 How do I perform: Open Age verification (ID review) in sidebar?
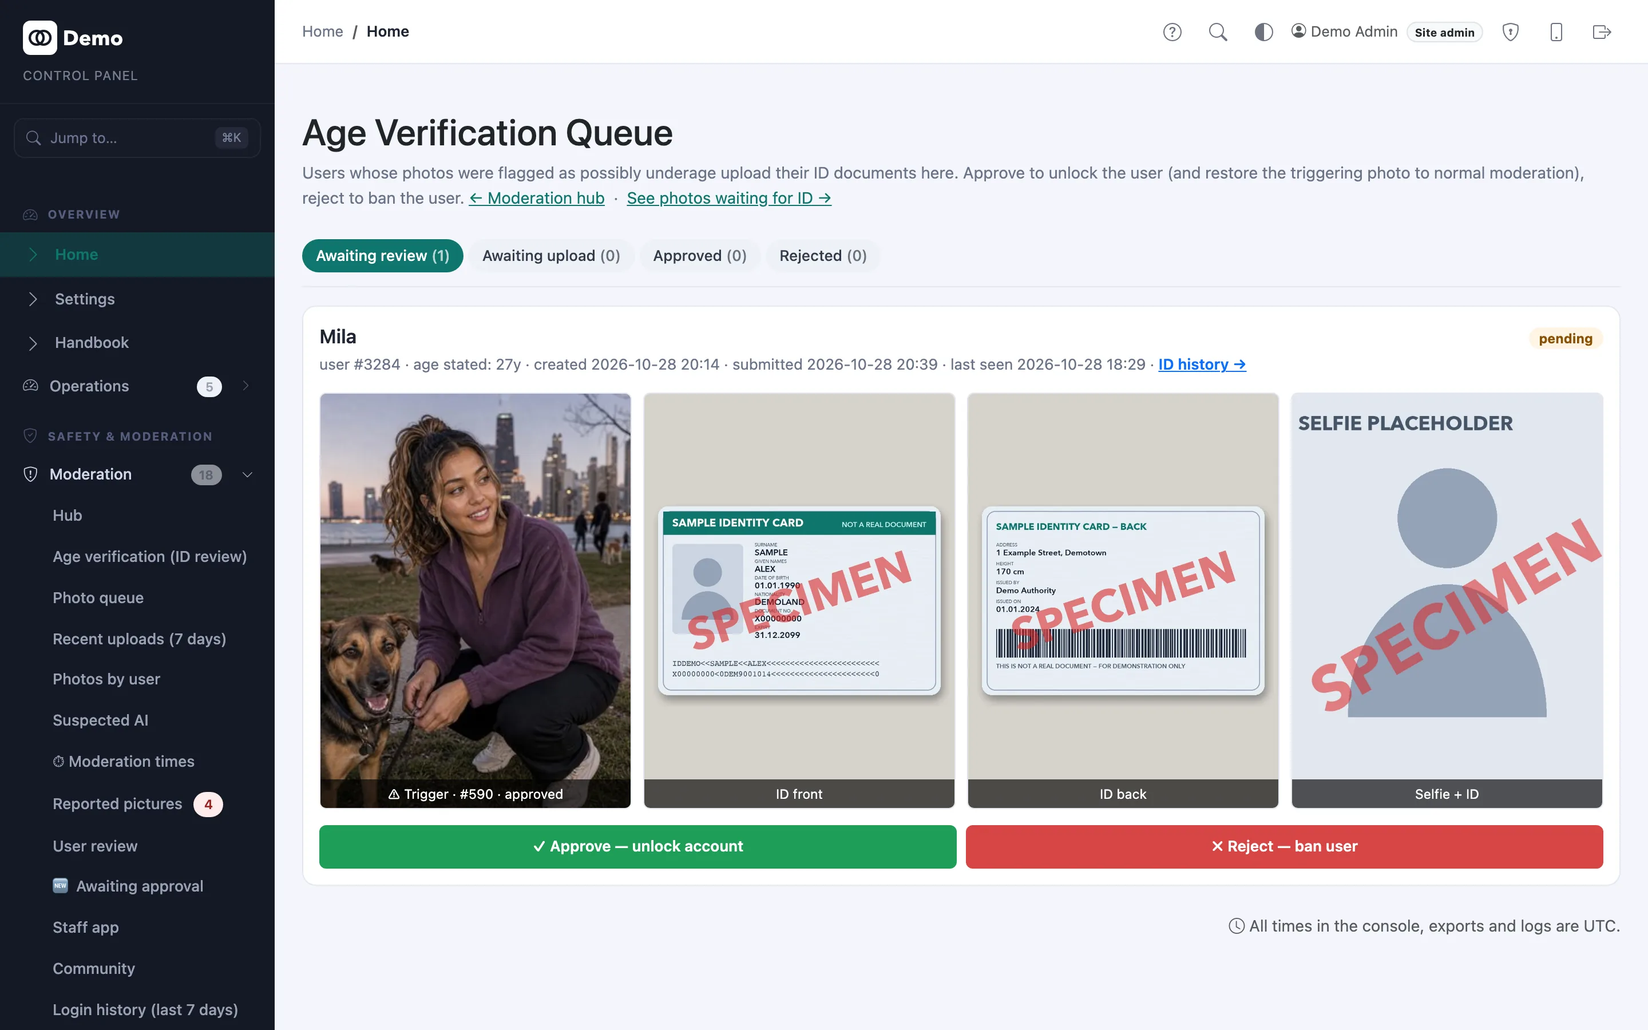click(149, 557)
